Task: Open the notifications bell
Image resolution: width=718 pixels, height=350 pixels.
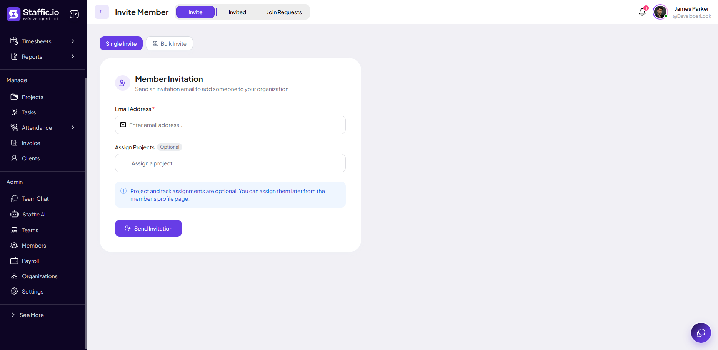Action: 642,12
